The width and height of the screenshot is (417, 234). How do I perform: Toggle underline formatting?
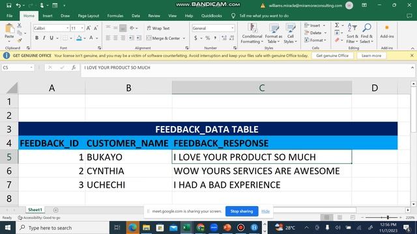click(x=51, y=38)
